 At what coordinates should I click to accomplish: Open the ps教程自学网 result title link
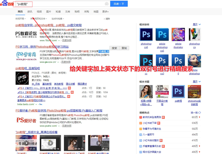click(x=49, y=25)
